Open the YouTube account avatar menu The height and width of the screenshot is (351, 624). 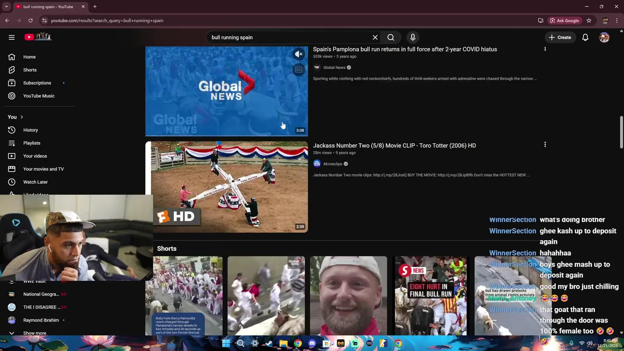click(x=604, y=37)
